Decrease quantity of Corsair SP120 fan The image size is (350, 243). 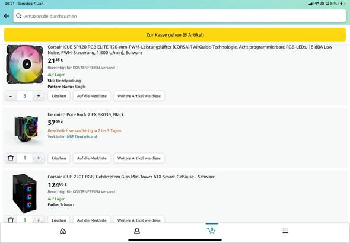(11, 96)
